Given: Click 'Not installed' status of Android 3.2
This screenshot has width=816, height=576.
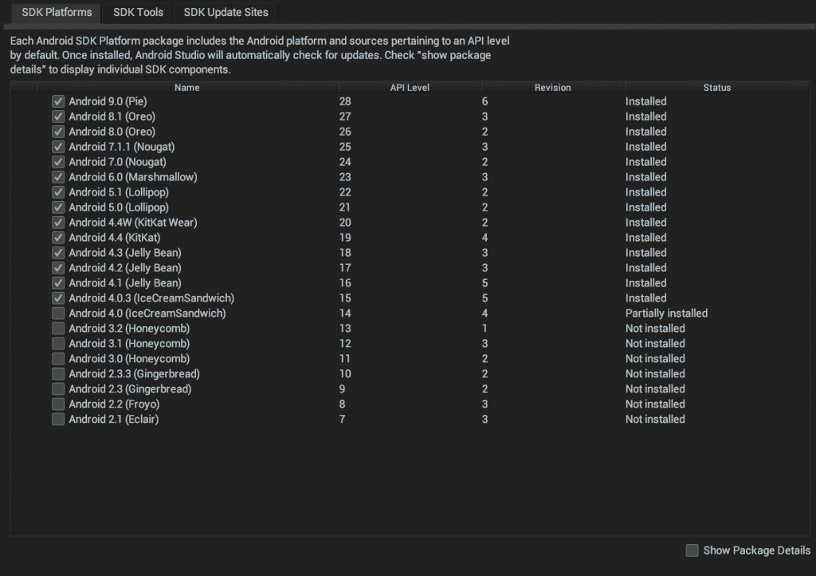Looking at the screenshot, I should tap(655, 328).
